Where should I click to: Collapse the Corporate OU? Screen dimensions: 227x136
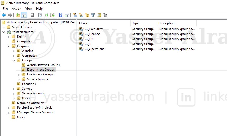pyautogui.click(x=8, y=46)
